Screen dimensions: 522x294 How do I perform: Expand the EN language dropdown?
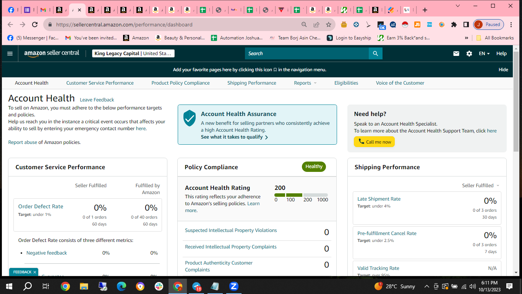tap(484, 54)
